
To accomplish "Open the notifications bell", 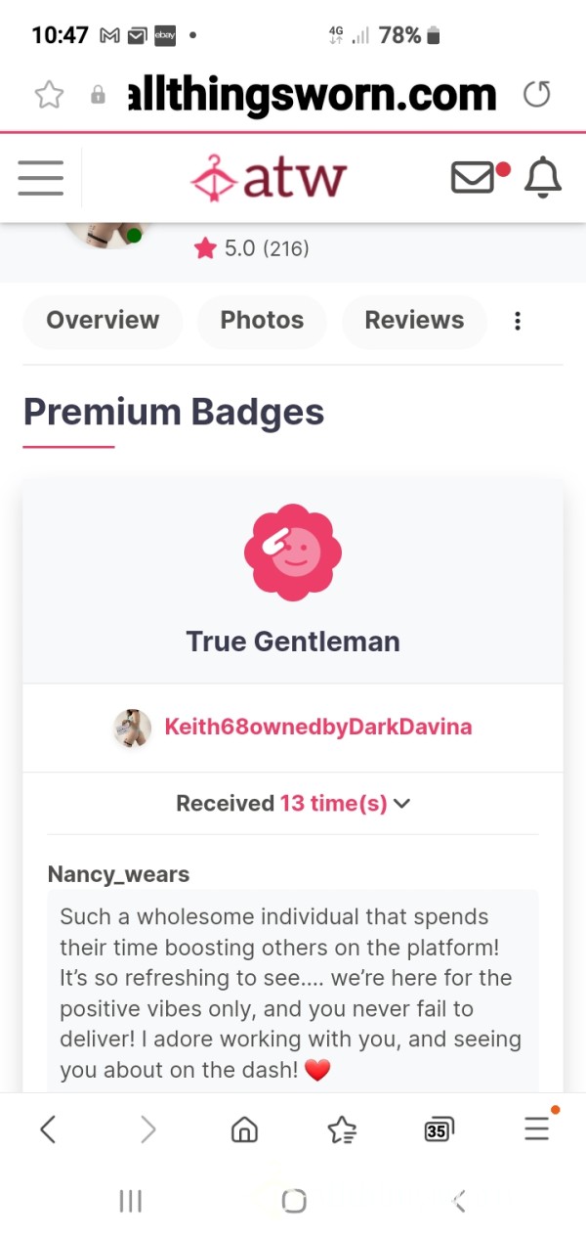I will click(x=543, y=178).
